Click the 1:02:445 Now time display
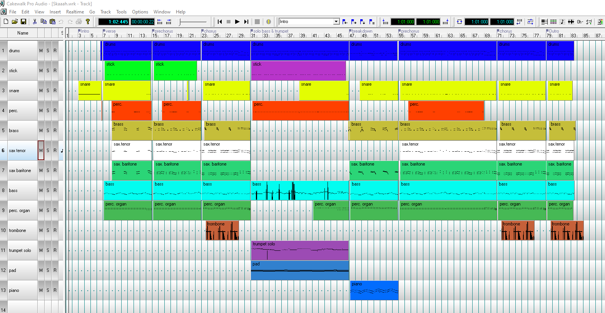The image size is (605, 313). click(x=114, y=22)
